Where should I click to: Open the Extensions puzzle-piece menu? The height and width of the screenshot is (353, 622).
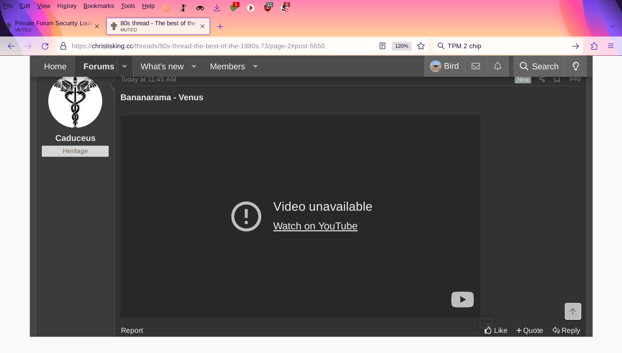594,46
